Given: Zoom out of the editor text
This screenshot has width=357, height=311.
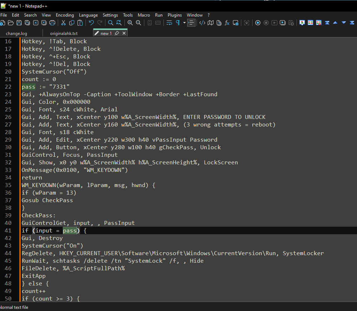Looking at the screenshot, I should pyautogui.click(x=138, y=23).
